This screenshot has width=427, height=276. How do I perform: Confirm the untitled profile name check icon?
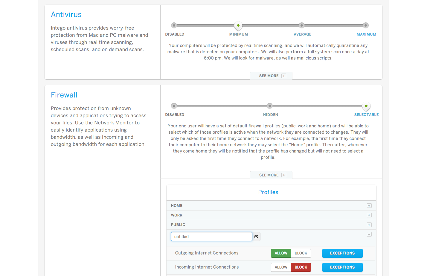(256, 237)
